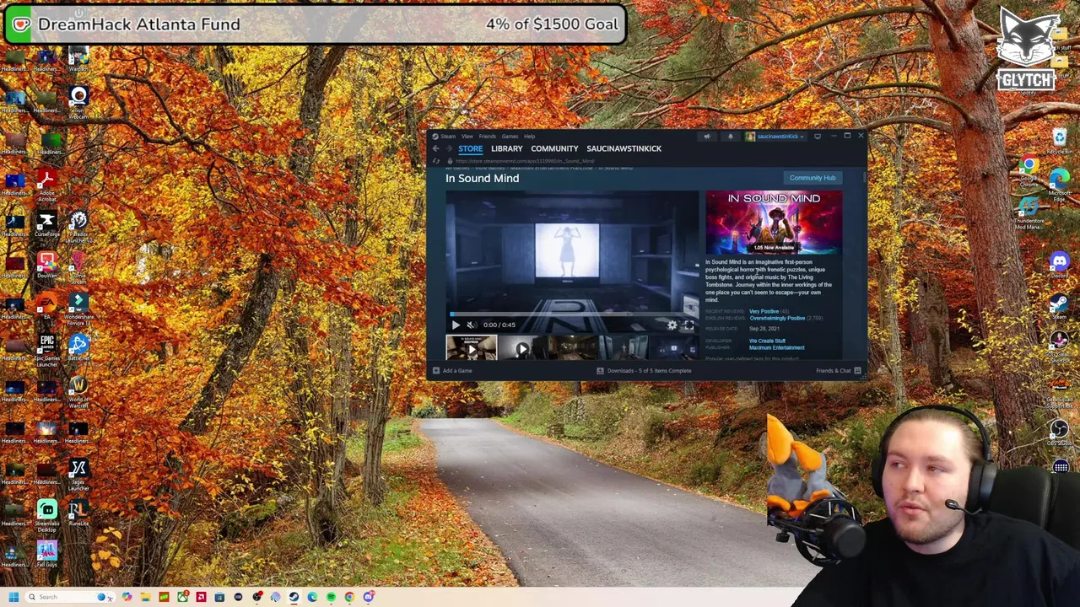Open Steam from the taskbar
This screenshot has width=1080, height=607.
(294, 597)
